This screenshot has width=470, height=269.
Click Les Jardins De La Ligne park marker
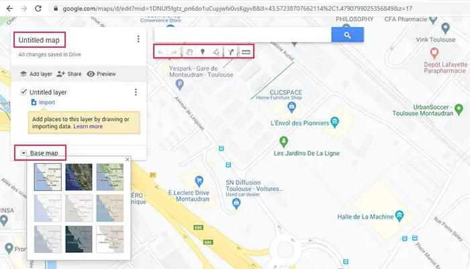tap(283, 141)
